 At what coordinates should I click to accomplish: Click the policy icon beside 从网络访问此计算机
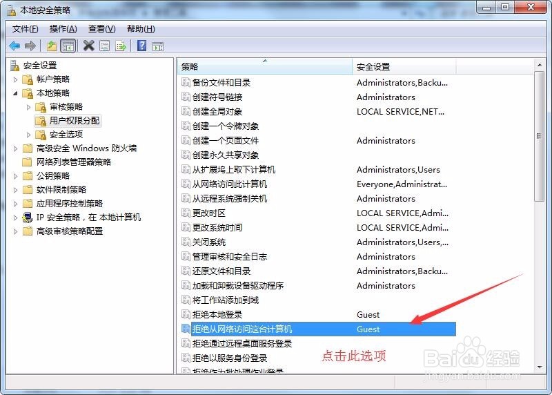click(x=186, y=184)
